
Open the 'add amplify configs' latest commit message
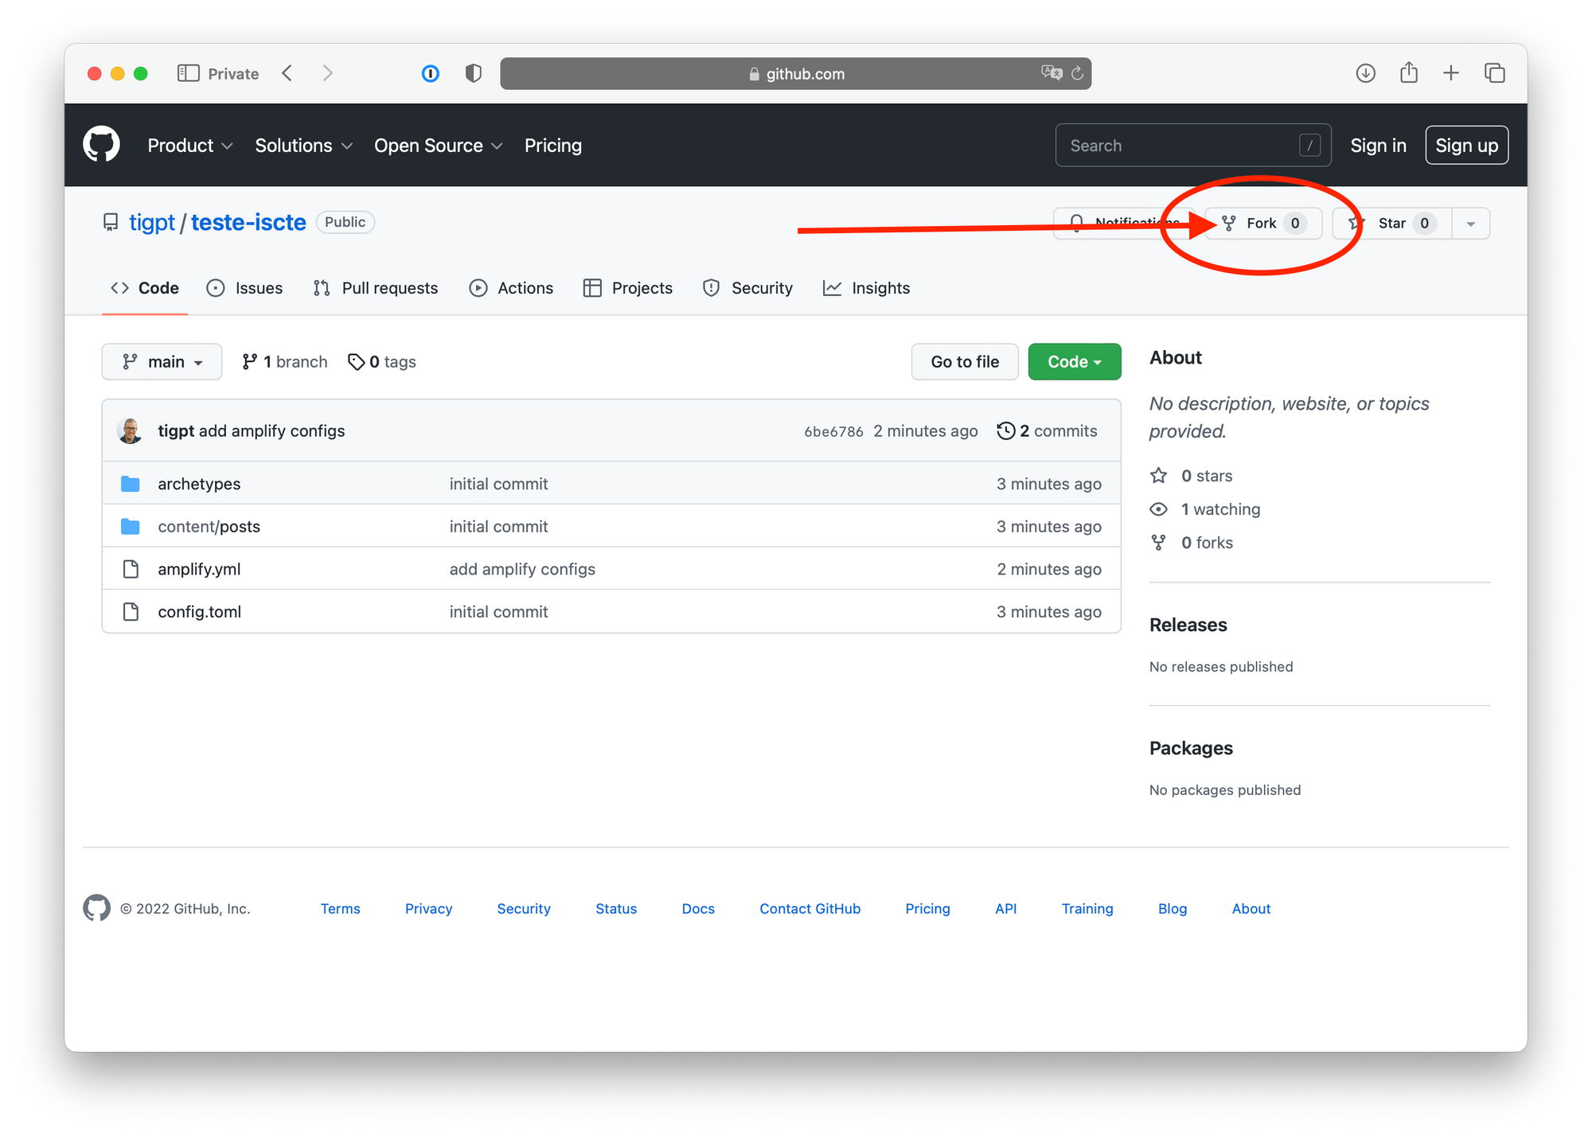point(272,430)
